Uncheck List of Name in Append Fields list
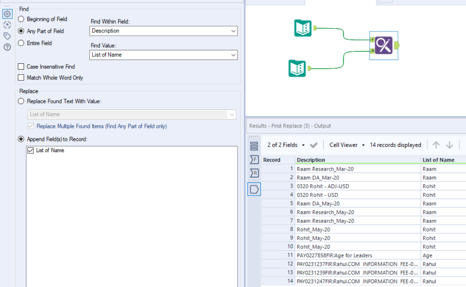Image resolution: width=466 pixels, height=287 pixels. 30,150
